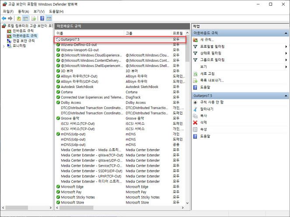The height and width of the screenshot is (217, 290).
Task: Click 삭제 action link
Action: click(x=203, y=122)
